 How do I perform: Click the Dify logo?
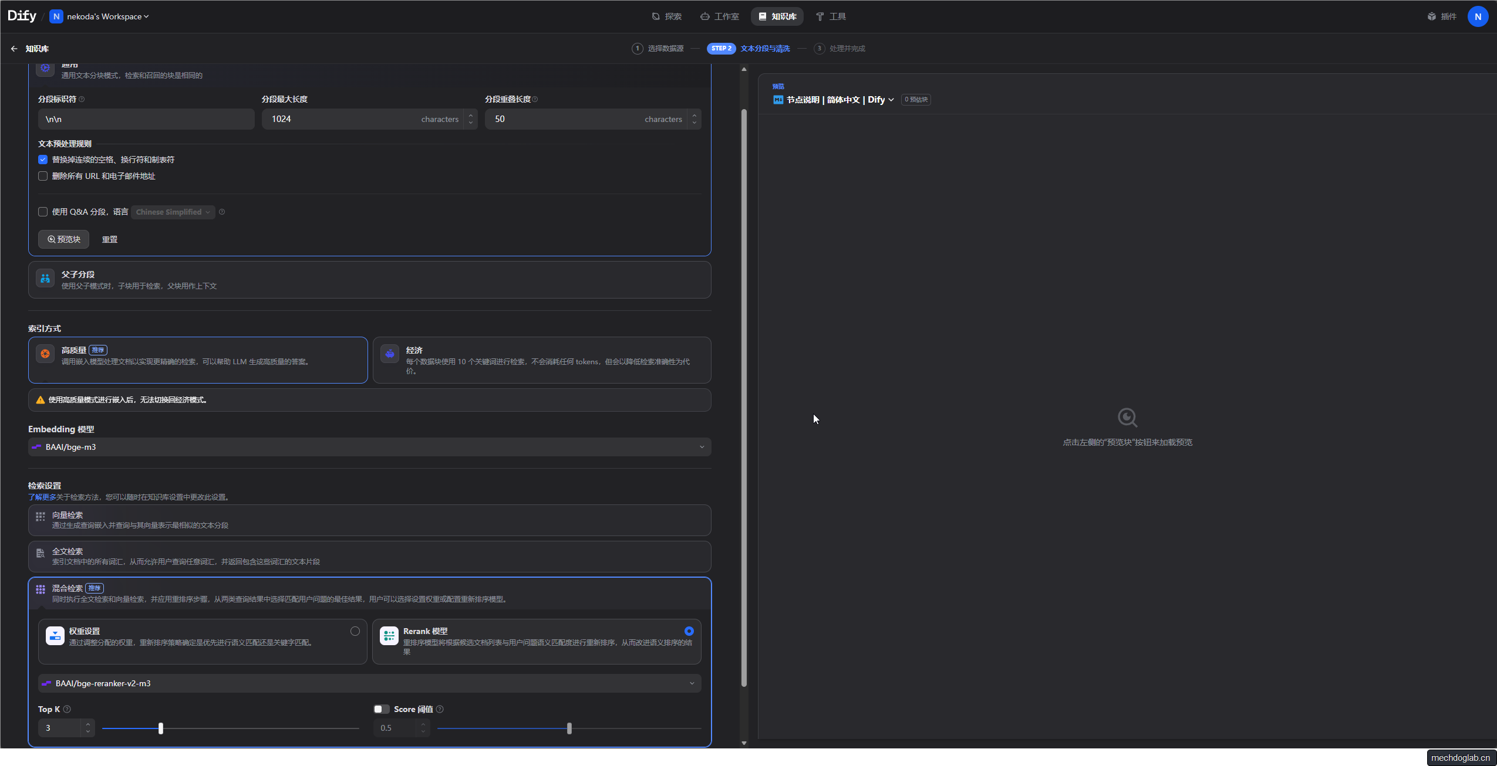[22, 16]
